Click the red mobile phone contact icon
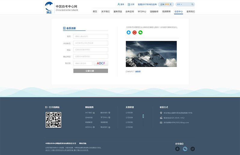Viewport: 240px width, 155px height. (134, 32)
